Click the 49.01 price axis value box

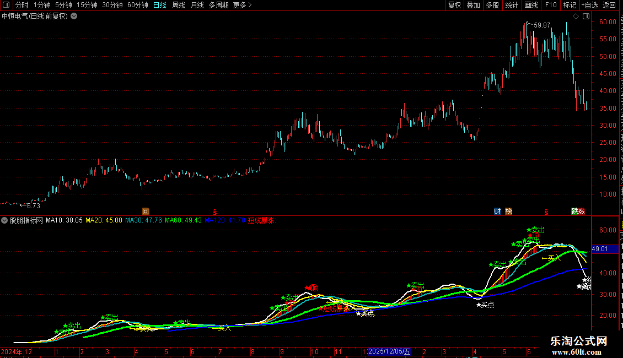pos(604,249)
